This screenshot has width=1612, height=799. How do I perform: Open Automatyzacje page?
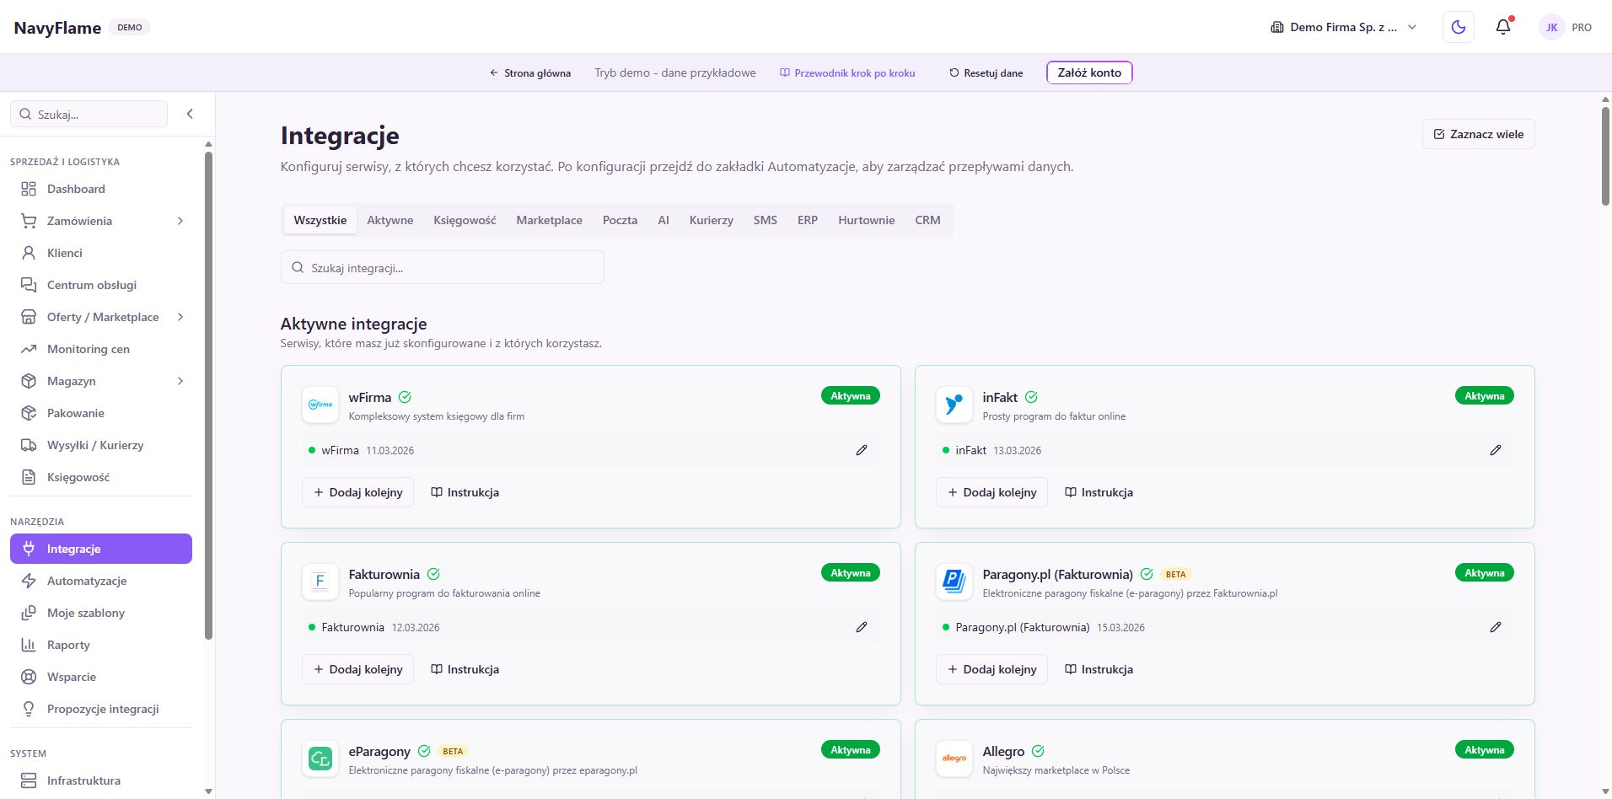[101, 581]
